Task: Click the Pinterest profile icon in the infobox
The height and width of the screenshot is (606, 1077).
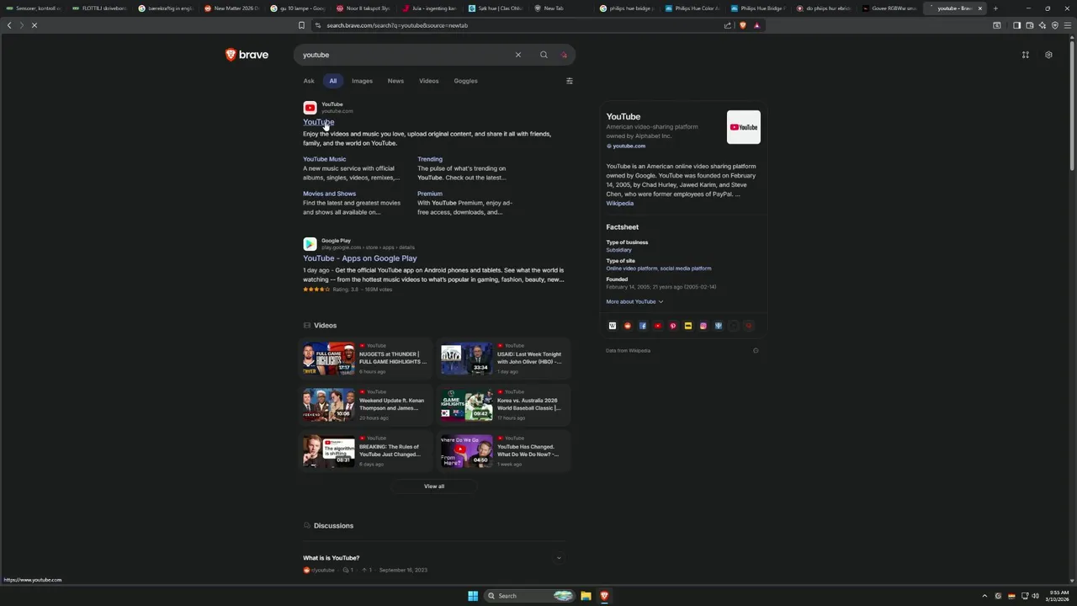Action: (x=673, y=326)
